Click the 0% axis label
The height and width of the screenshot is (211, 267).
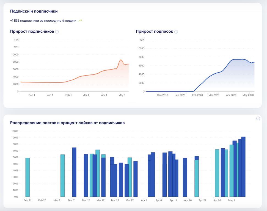tap(16, 197)
